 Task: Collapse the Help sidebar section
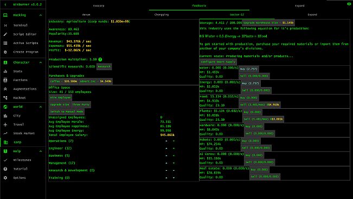click(41, 151)
